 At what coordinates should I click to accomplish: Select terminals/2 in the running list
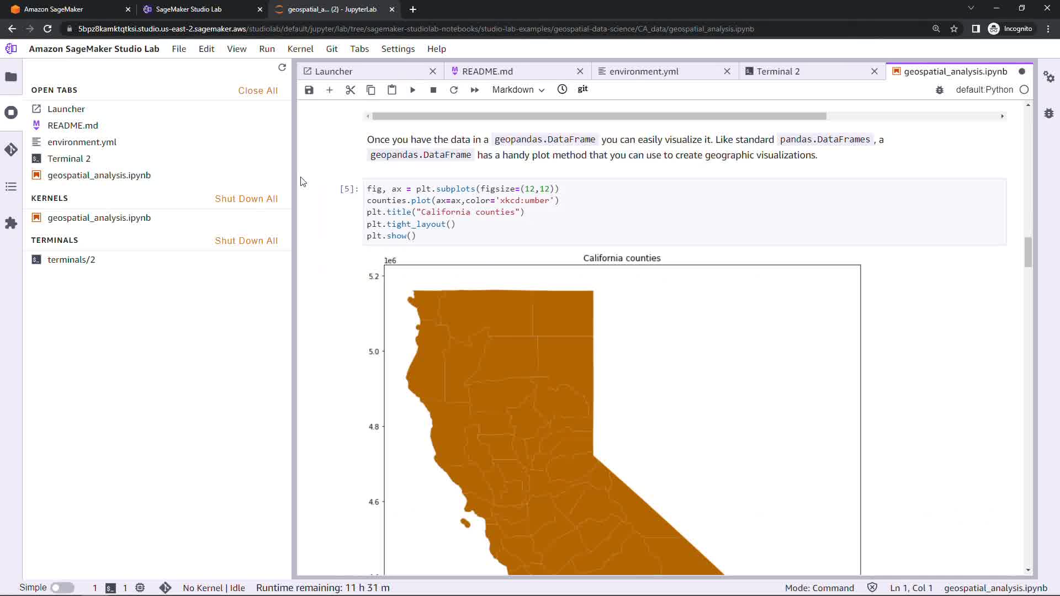click(71, 259)
